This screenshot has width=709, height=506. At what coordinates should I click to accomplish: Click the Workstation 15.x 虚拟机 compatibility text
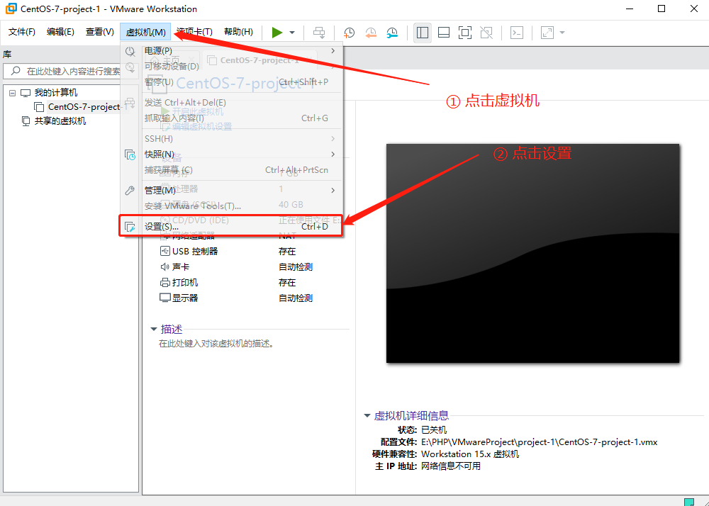coord(470,454)
